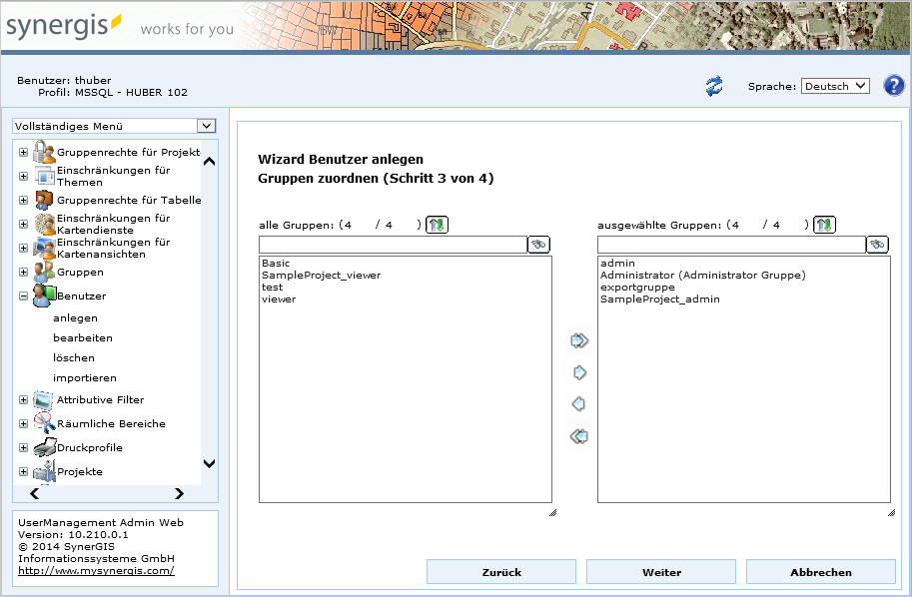This screenshot has height=597, width=912.
Task: Select SampleProject_viewer in all groups list
Action: coord(321,276)
